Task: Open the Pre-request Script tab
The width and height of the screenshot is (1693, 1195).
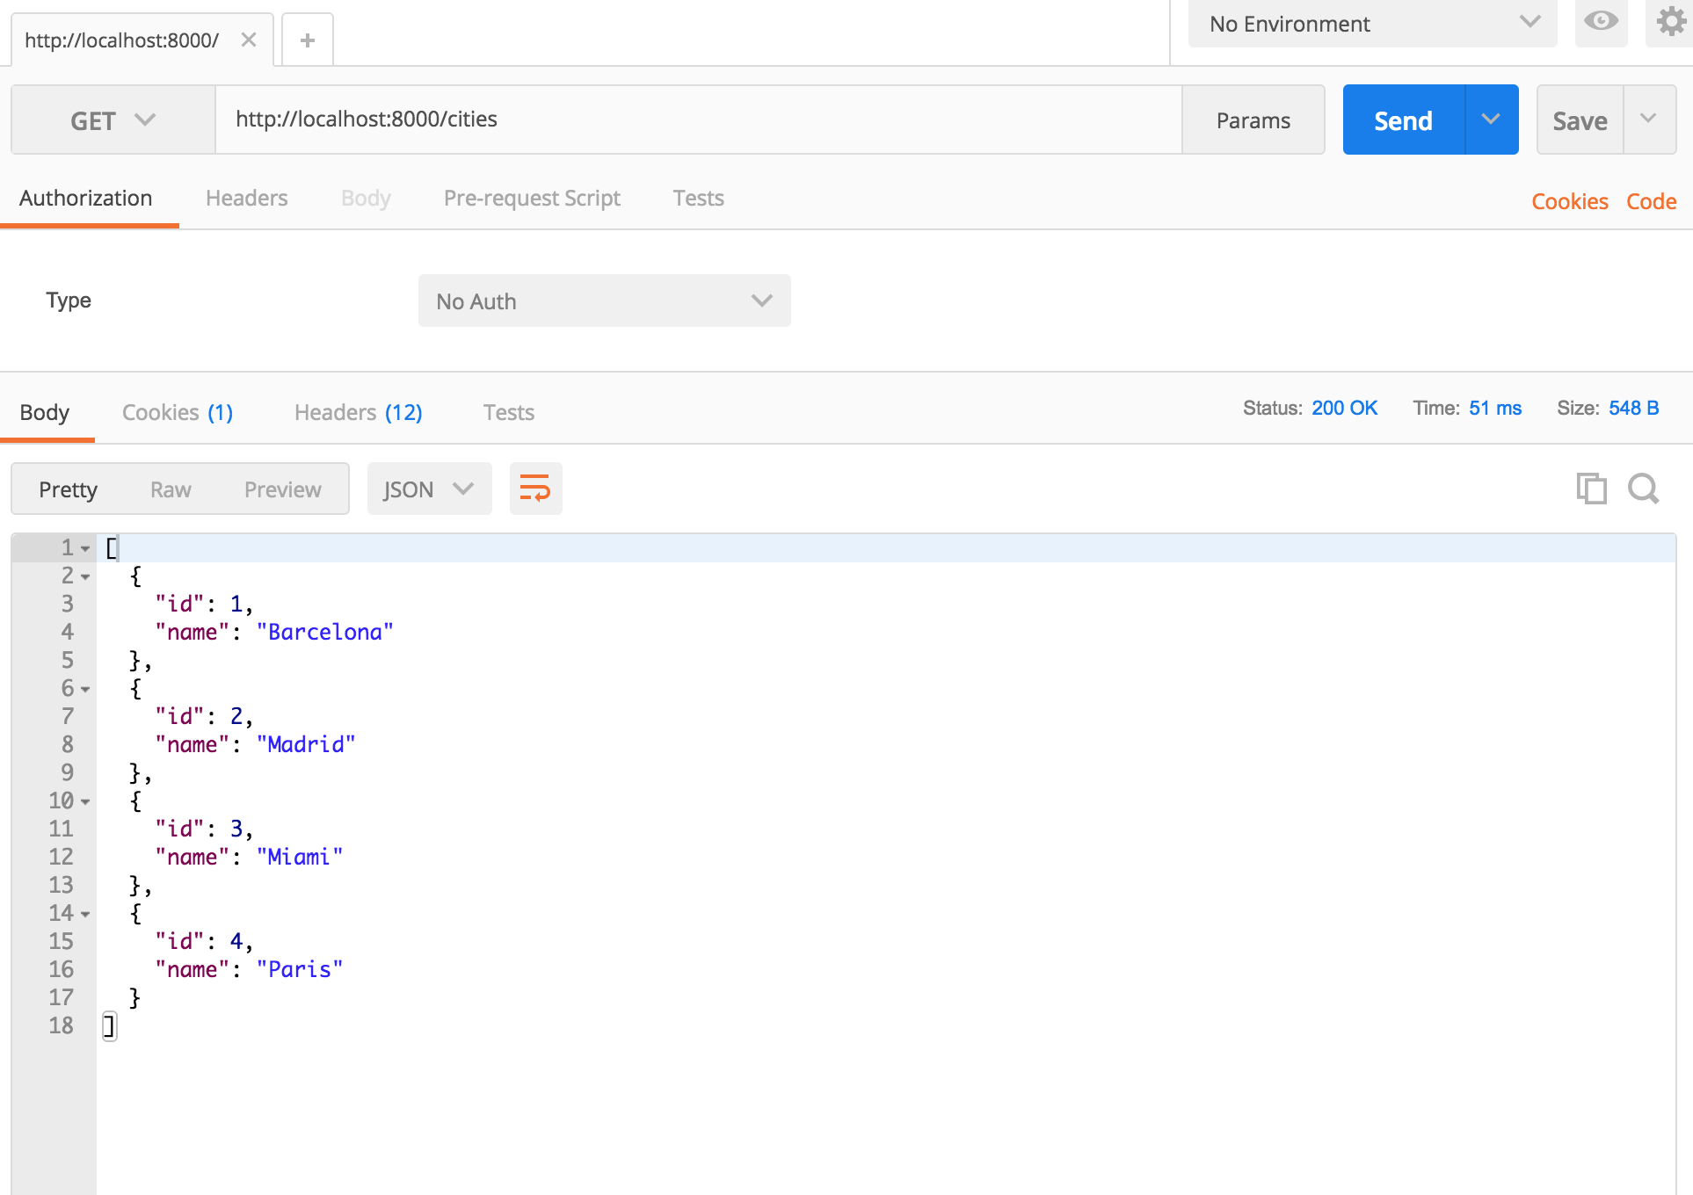Action: coord(531,199)
